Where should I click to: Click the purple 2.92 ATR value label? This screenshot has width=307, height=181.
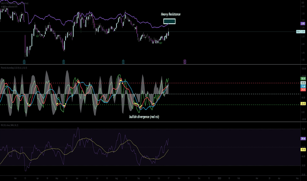click(303, 23)
